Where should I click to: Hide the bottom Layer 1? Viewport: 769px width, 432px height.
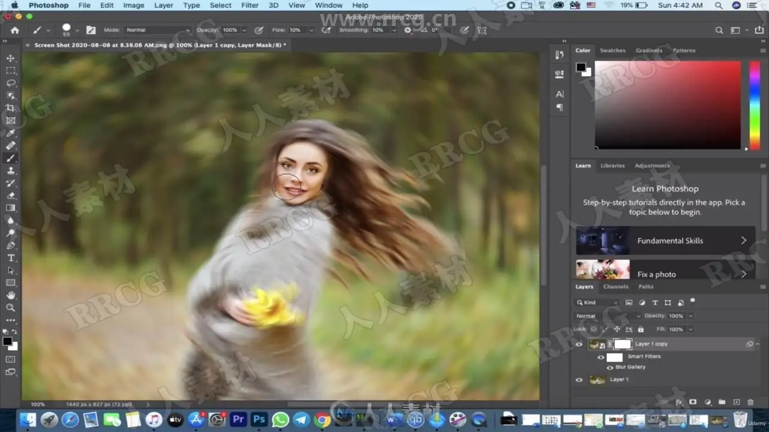[579, 380]
